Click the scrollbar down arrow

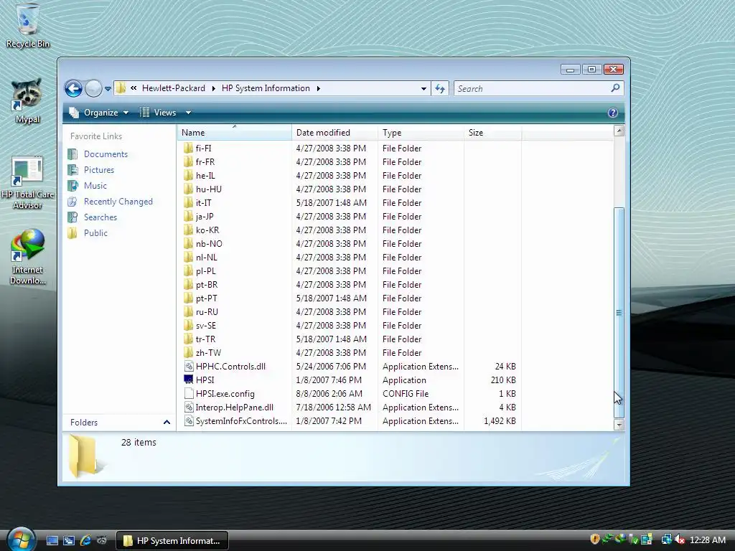pos(619,425)
